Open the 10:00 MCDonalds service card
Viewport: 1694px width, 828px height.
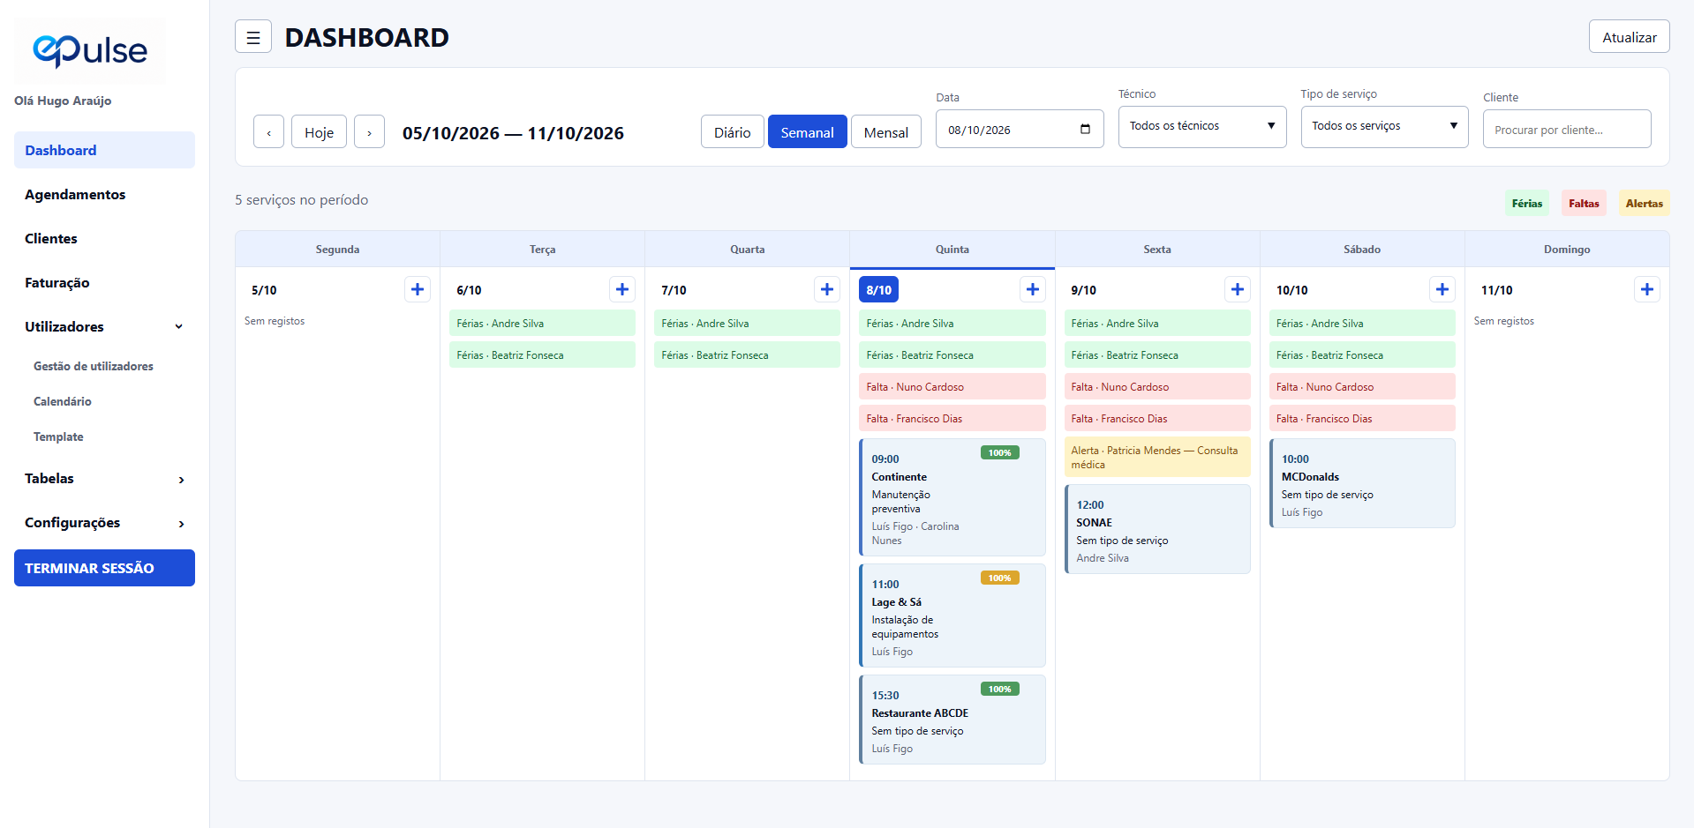click(x=1362, y=483)
